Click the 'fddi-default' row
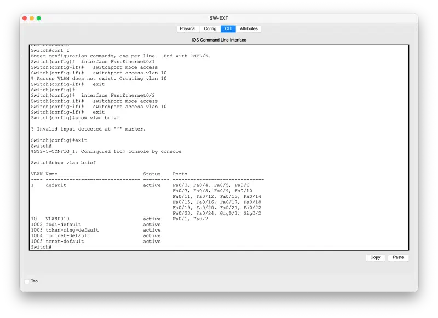The image size is (438, 318). [x=96, y=225]
